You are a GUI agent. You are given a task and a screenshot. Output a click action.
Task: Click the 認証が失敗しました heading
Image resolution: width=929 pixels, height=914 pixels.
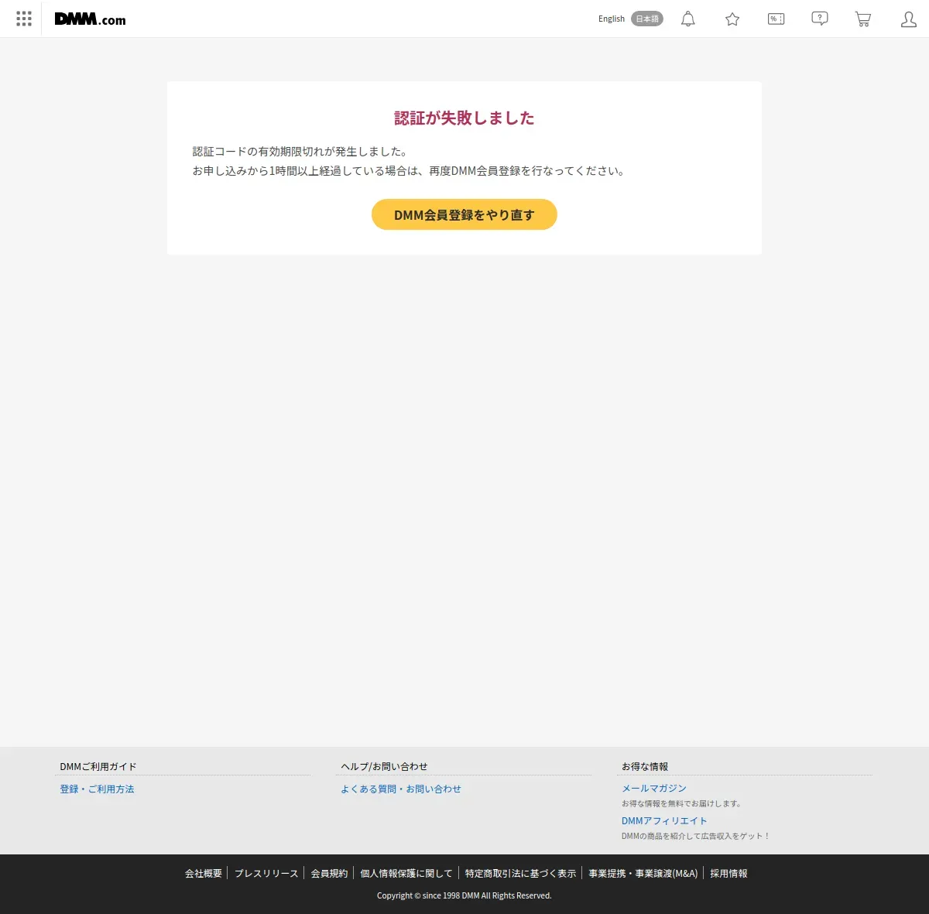[464, 118]
